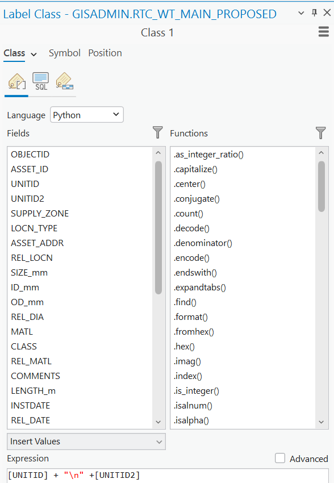Image resolution: width=334 pixels, height=483 pixels.
Task: Select the LENGTH_m field
Action: 34,391
